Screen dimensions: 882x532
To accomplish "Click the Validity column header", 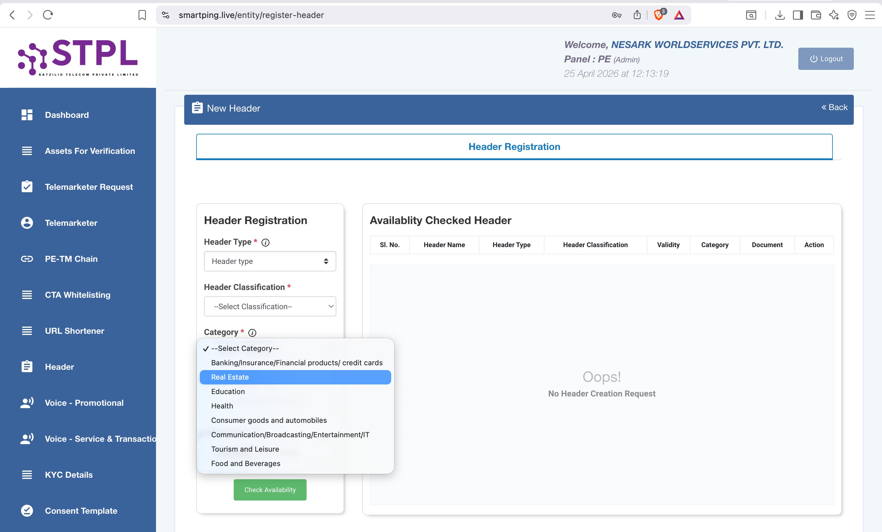I will click(x=668, y=245).
